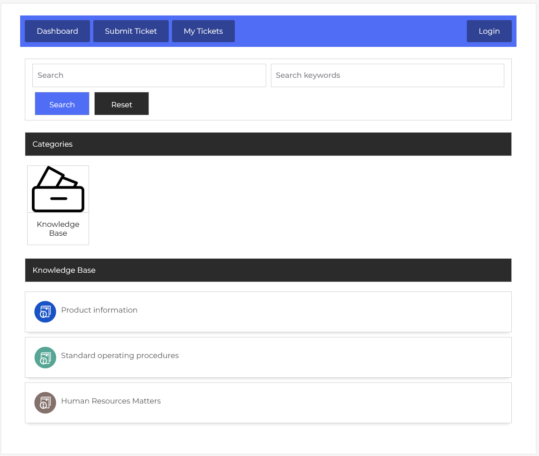The height and width of the screenshot is (456, 539).
Task: View My Tickets
Action: [203, 31]
